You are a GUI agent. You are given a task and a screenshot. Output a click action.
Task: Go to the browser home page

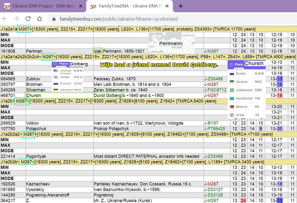tap(40, 19)
